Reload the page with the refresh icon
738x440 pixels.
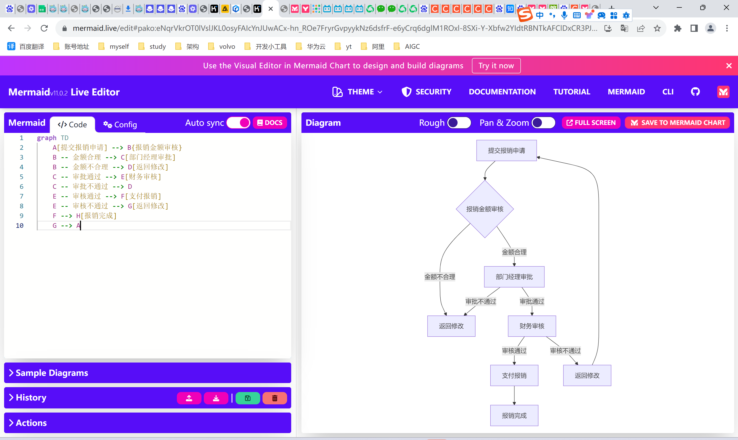[44, 28]
